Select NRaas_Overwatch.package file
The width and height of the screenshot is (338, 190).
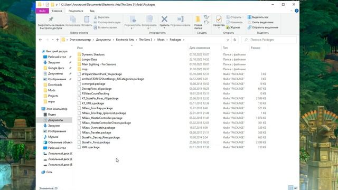[x=98, y=128]
